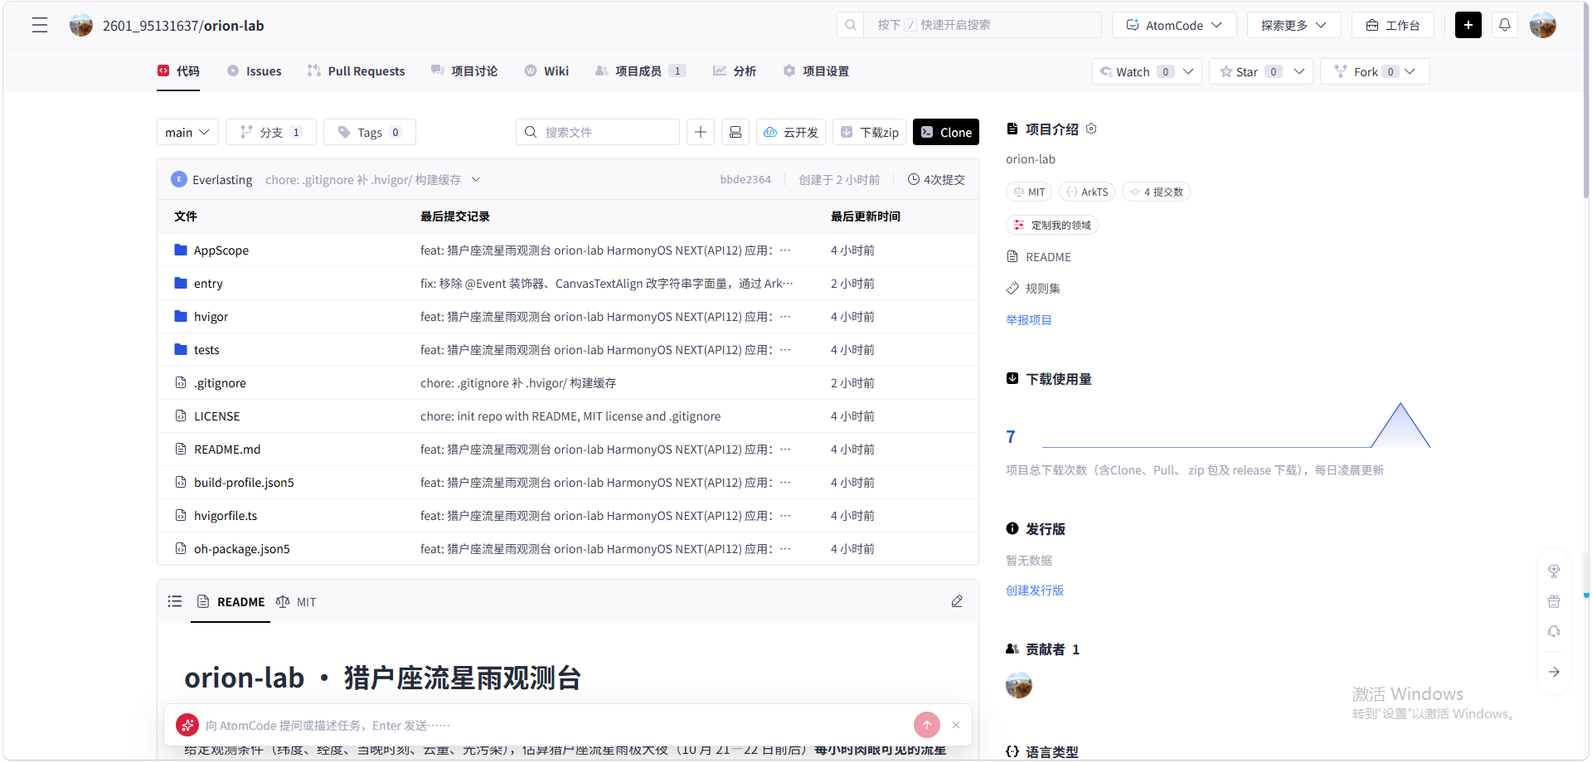1592x763 pixels.
Task: Expand the Watch options arrow
Action: point(1188,71)
